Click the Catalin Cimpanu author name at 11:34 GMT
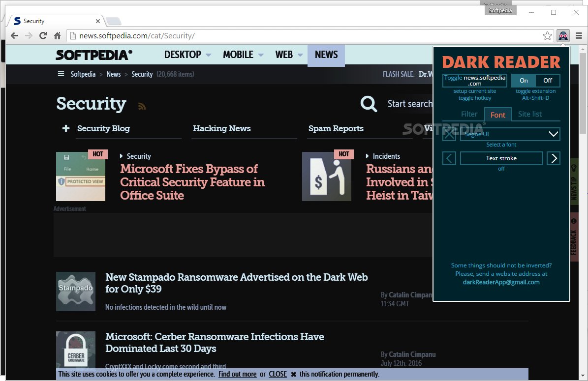This screenshot has width=588, height=381. click(410, 295)
